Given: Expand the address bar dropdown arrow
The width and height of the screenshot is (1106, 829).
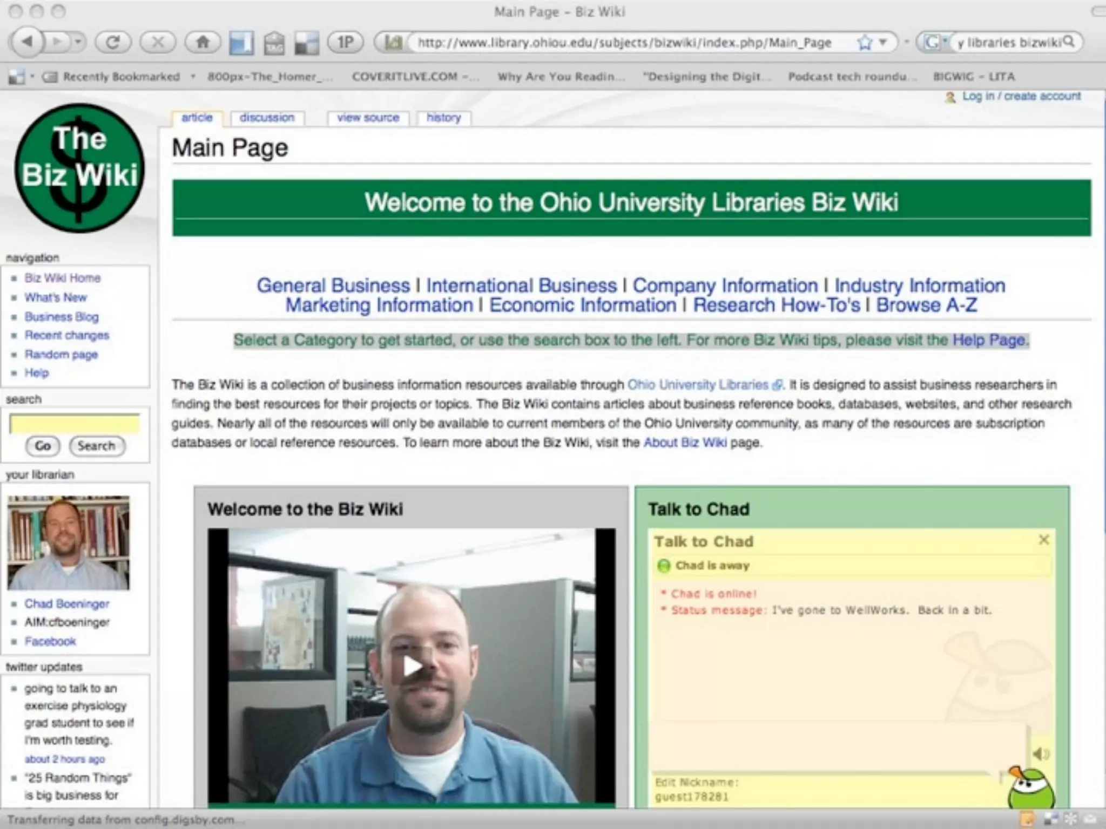Looking at the screenshot, I should tap(884, 42).
